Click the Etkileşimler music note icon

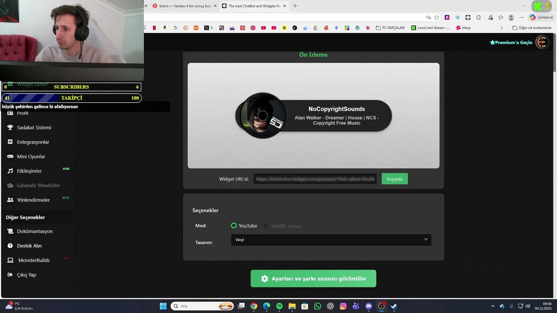tap(10, 171)
